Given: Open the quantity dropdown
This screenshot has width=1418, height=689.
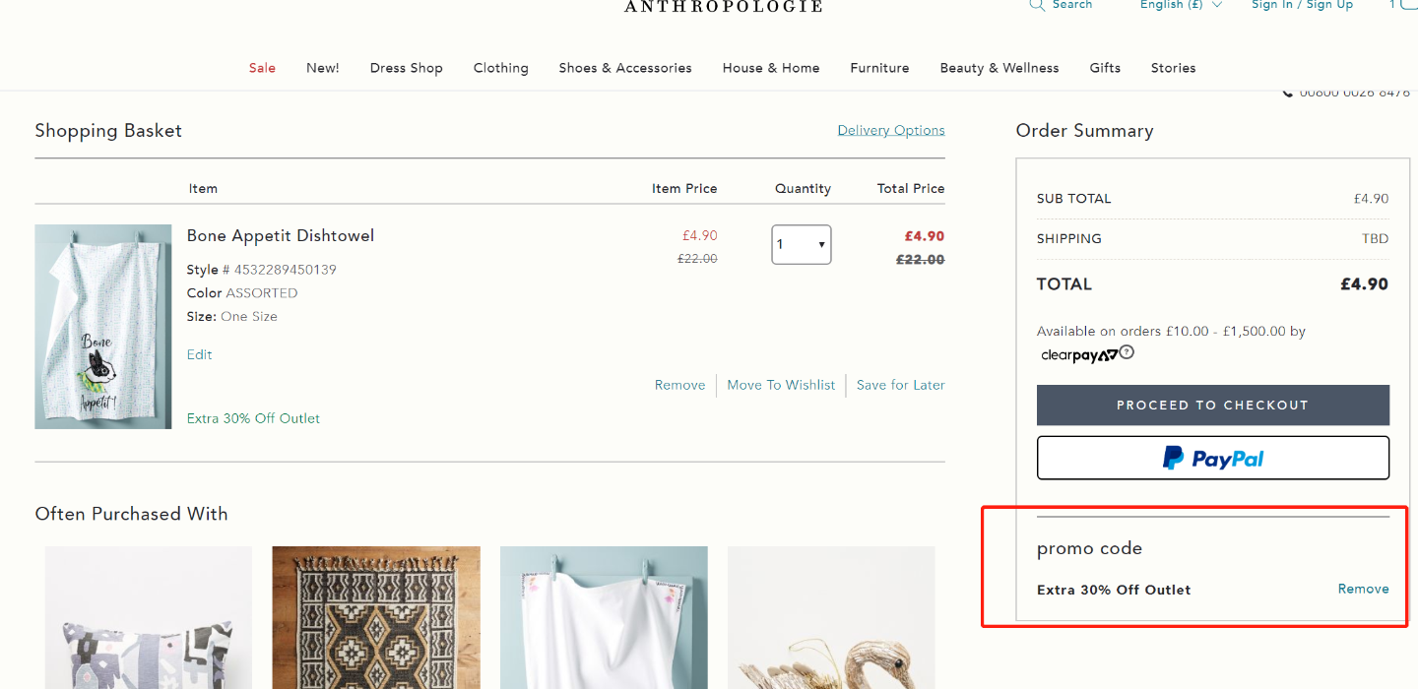Looking at the screenshot, I should pos(802,245).
